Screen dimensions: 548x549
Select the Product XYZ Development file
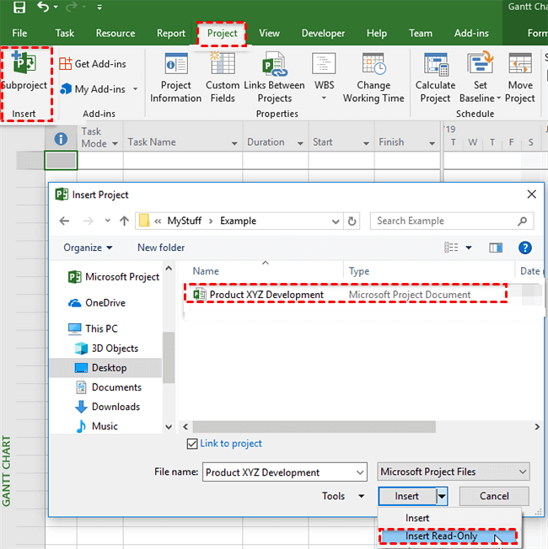point(266,295)
